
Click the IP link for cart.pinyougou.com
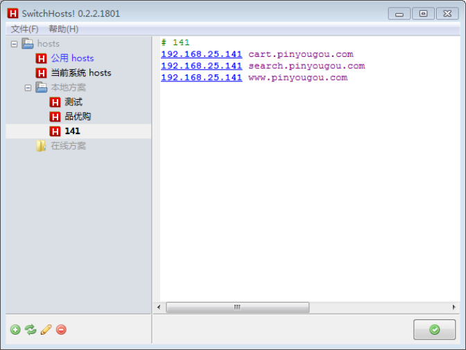202,54
